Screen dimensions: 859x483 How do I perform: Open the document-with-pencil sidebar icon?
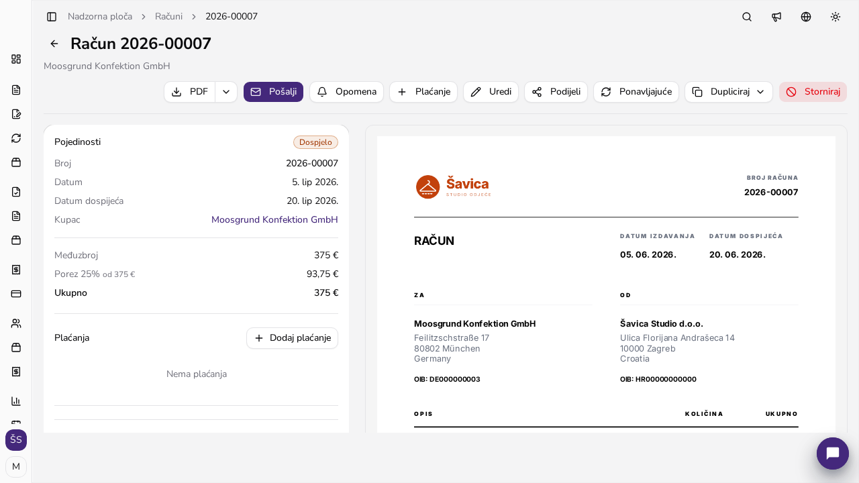coord(16,114)
